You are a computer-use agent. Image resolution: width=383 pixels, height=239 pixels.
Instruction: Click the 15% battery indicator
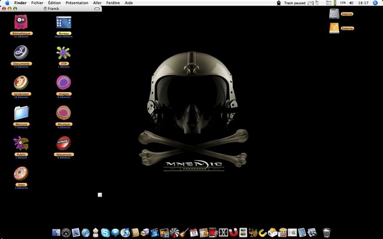click(342, 2)
